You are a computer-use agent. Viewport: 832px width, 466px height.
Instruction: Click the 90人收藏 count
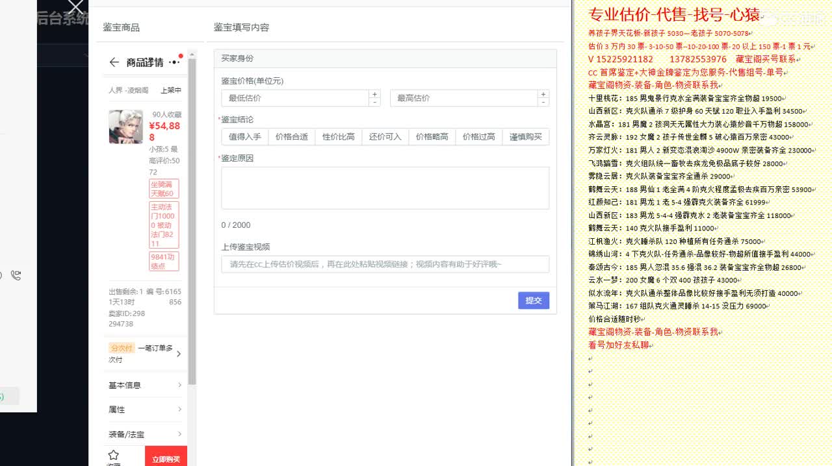167,114
